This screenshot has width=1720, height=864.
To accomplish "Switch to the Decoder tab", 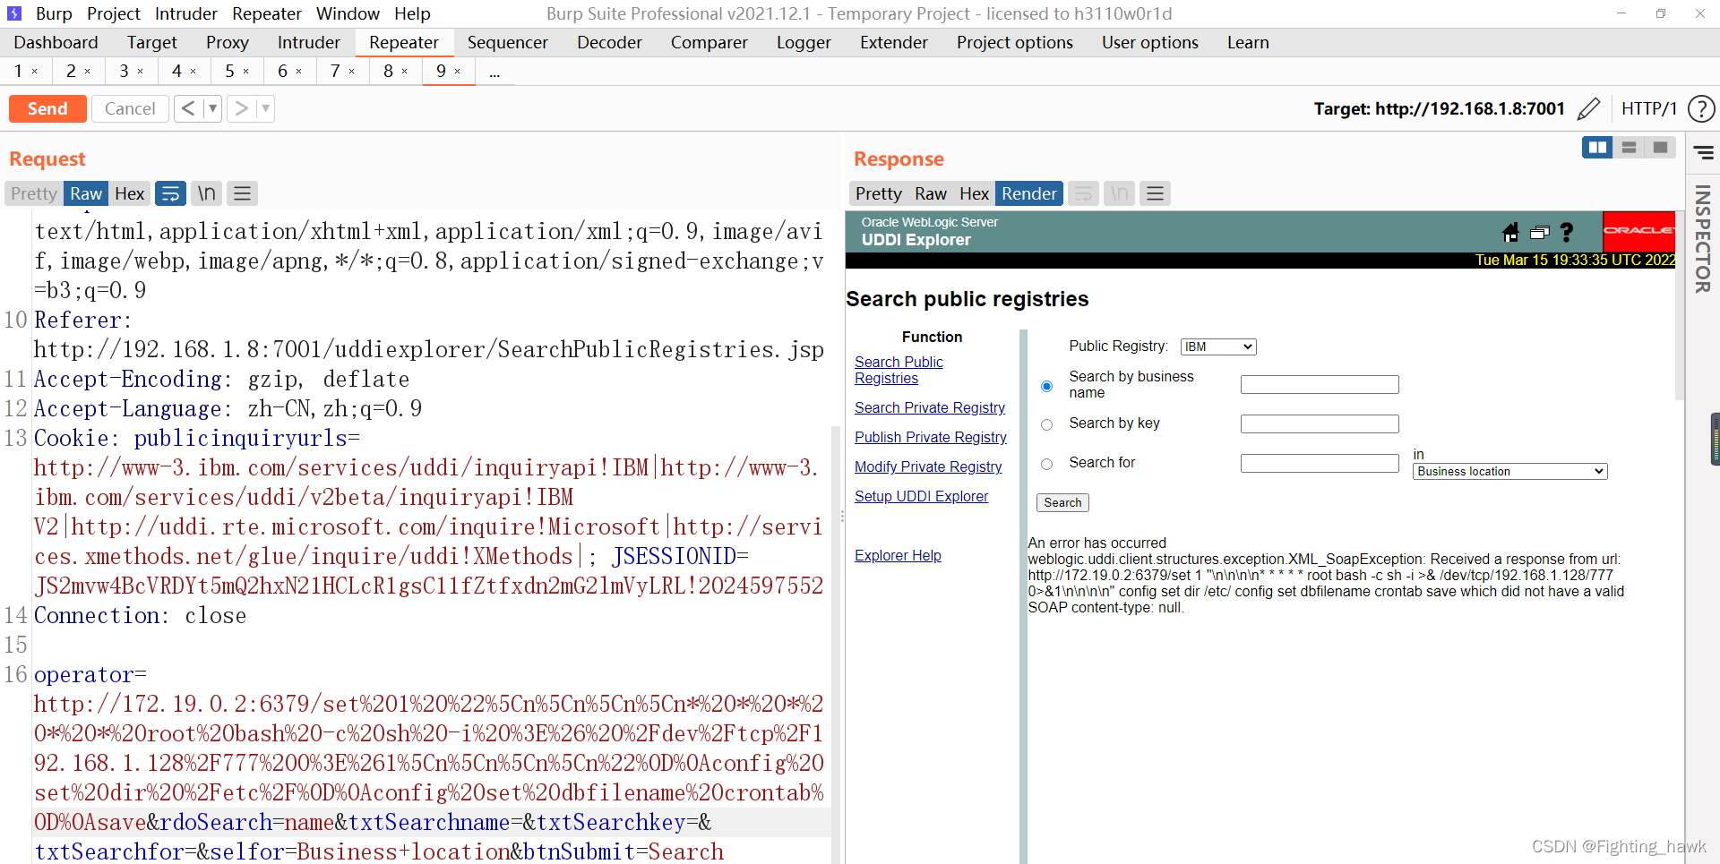I will [x=609, y=42].
